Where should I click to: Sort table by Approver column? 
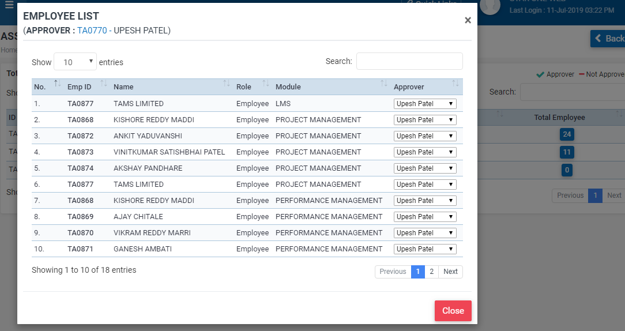click(426, 86)
